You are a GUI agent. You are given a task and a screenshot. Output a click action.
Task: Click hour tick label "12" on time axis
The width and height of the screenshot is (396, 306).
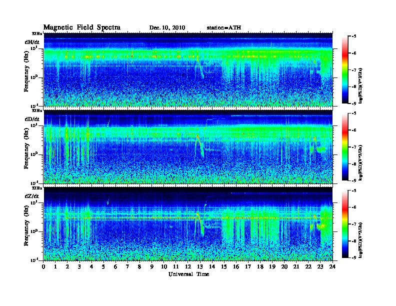188,266
